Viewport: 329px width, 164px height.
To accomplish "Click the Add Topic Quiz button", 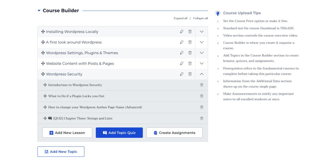I will point(119,133).
